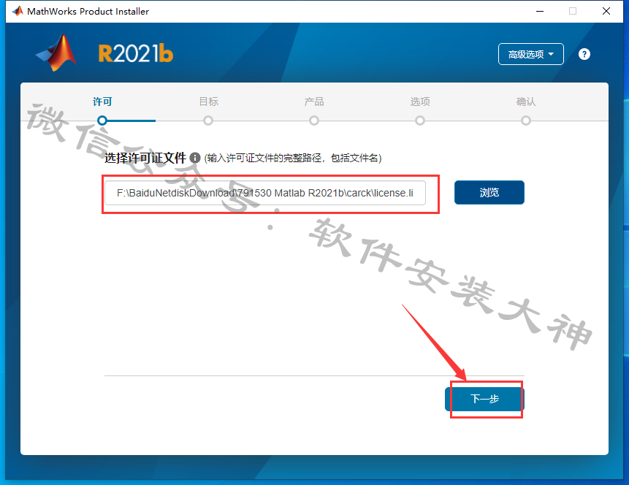This screenshot has height=485, width=629.
Task: Minimize the installer window
Action: (540, 11)
